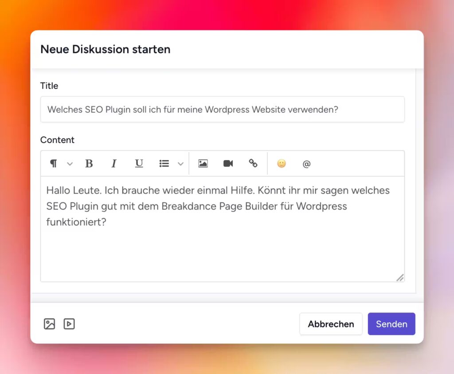Focus the Title input field
This screenshot has width=454, height=374.
tap(223, 109)
